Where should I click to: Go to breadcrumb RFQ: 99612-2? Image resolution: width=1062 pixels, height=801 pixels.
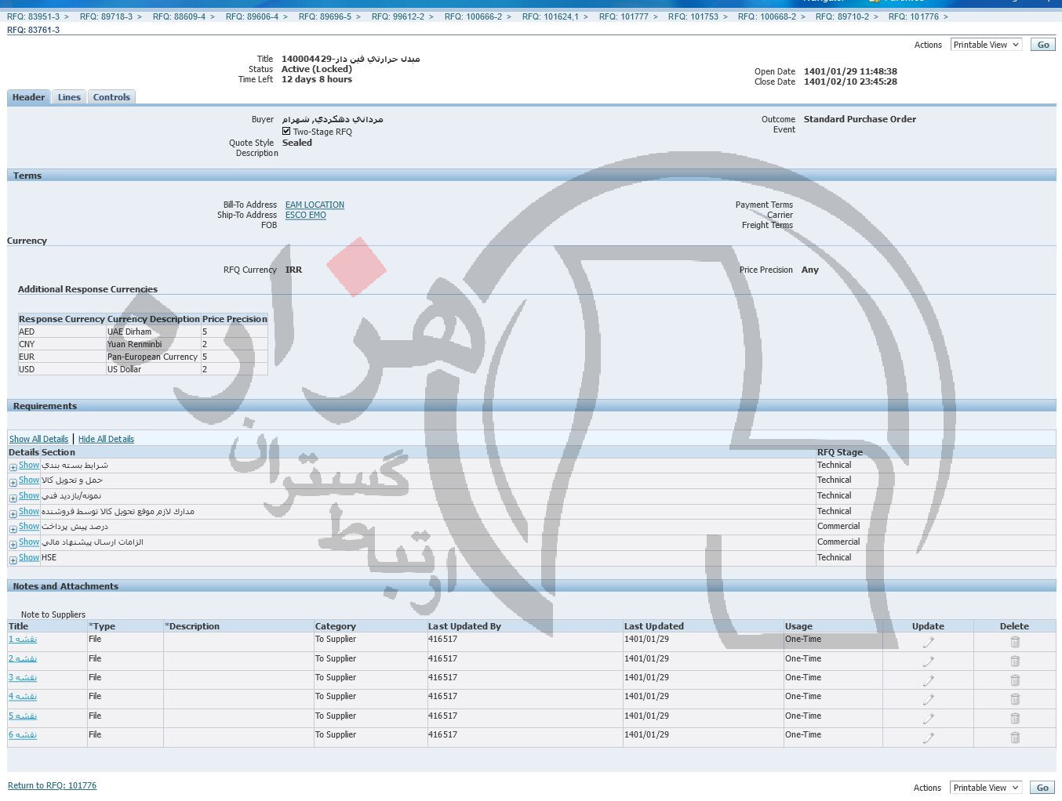pos(398,16)
